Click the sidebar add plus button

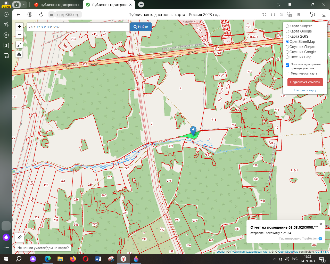point(6,226)
